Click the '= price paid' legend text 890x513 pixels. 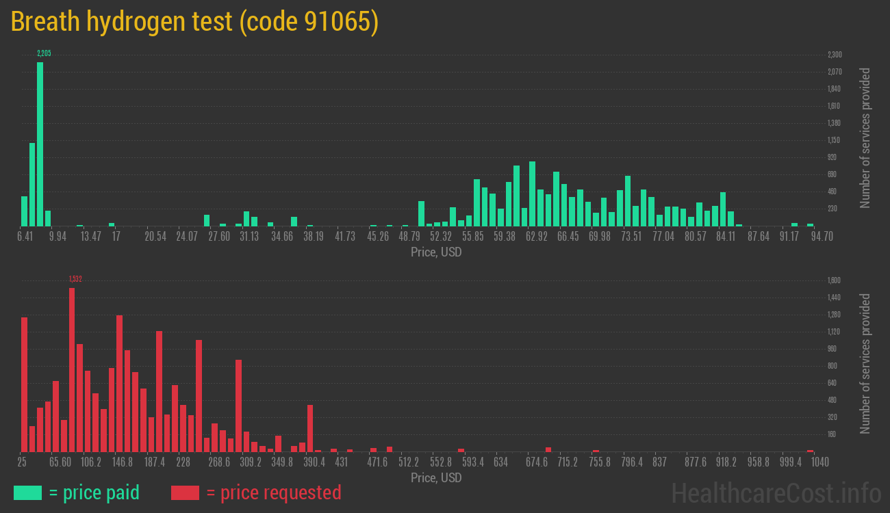(94, 492)
